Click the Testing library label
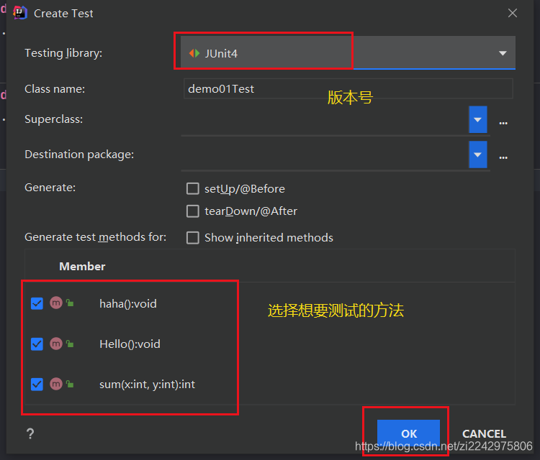Viewport: 540px width, 460px height. (63, 53)
